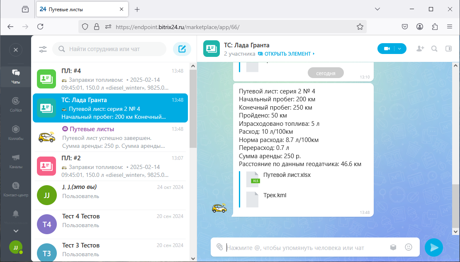Start a video call
The image size is (460, 262).
[387, 49]
